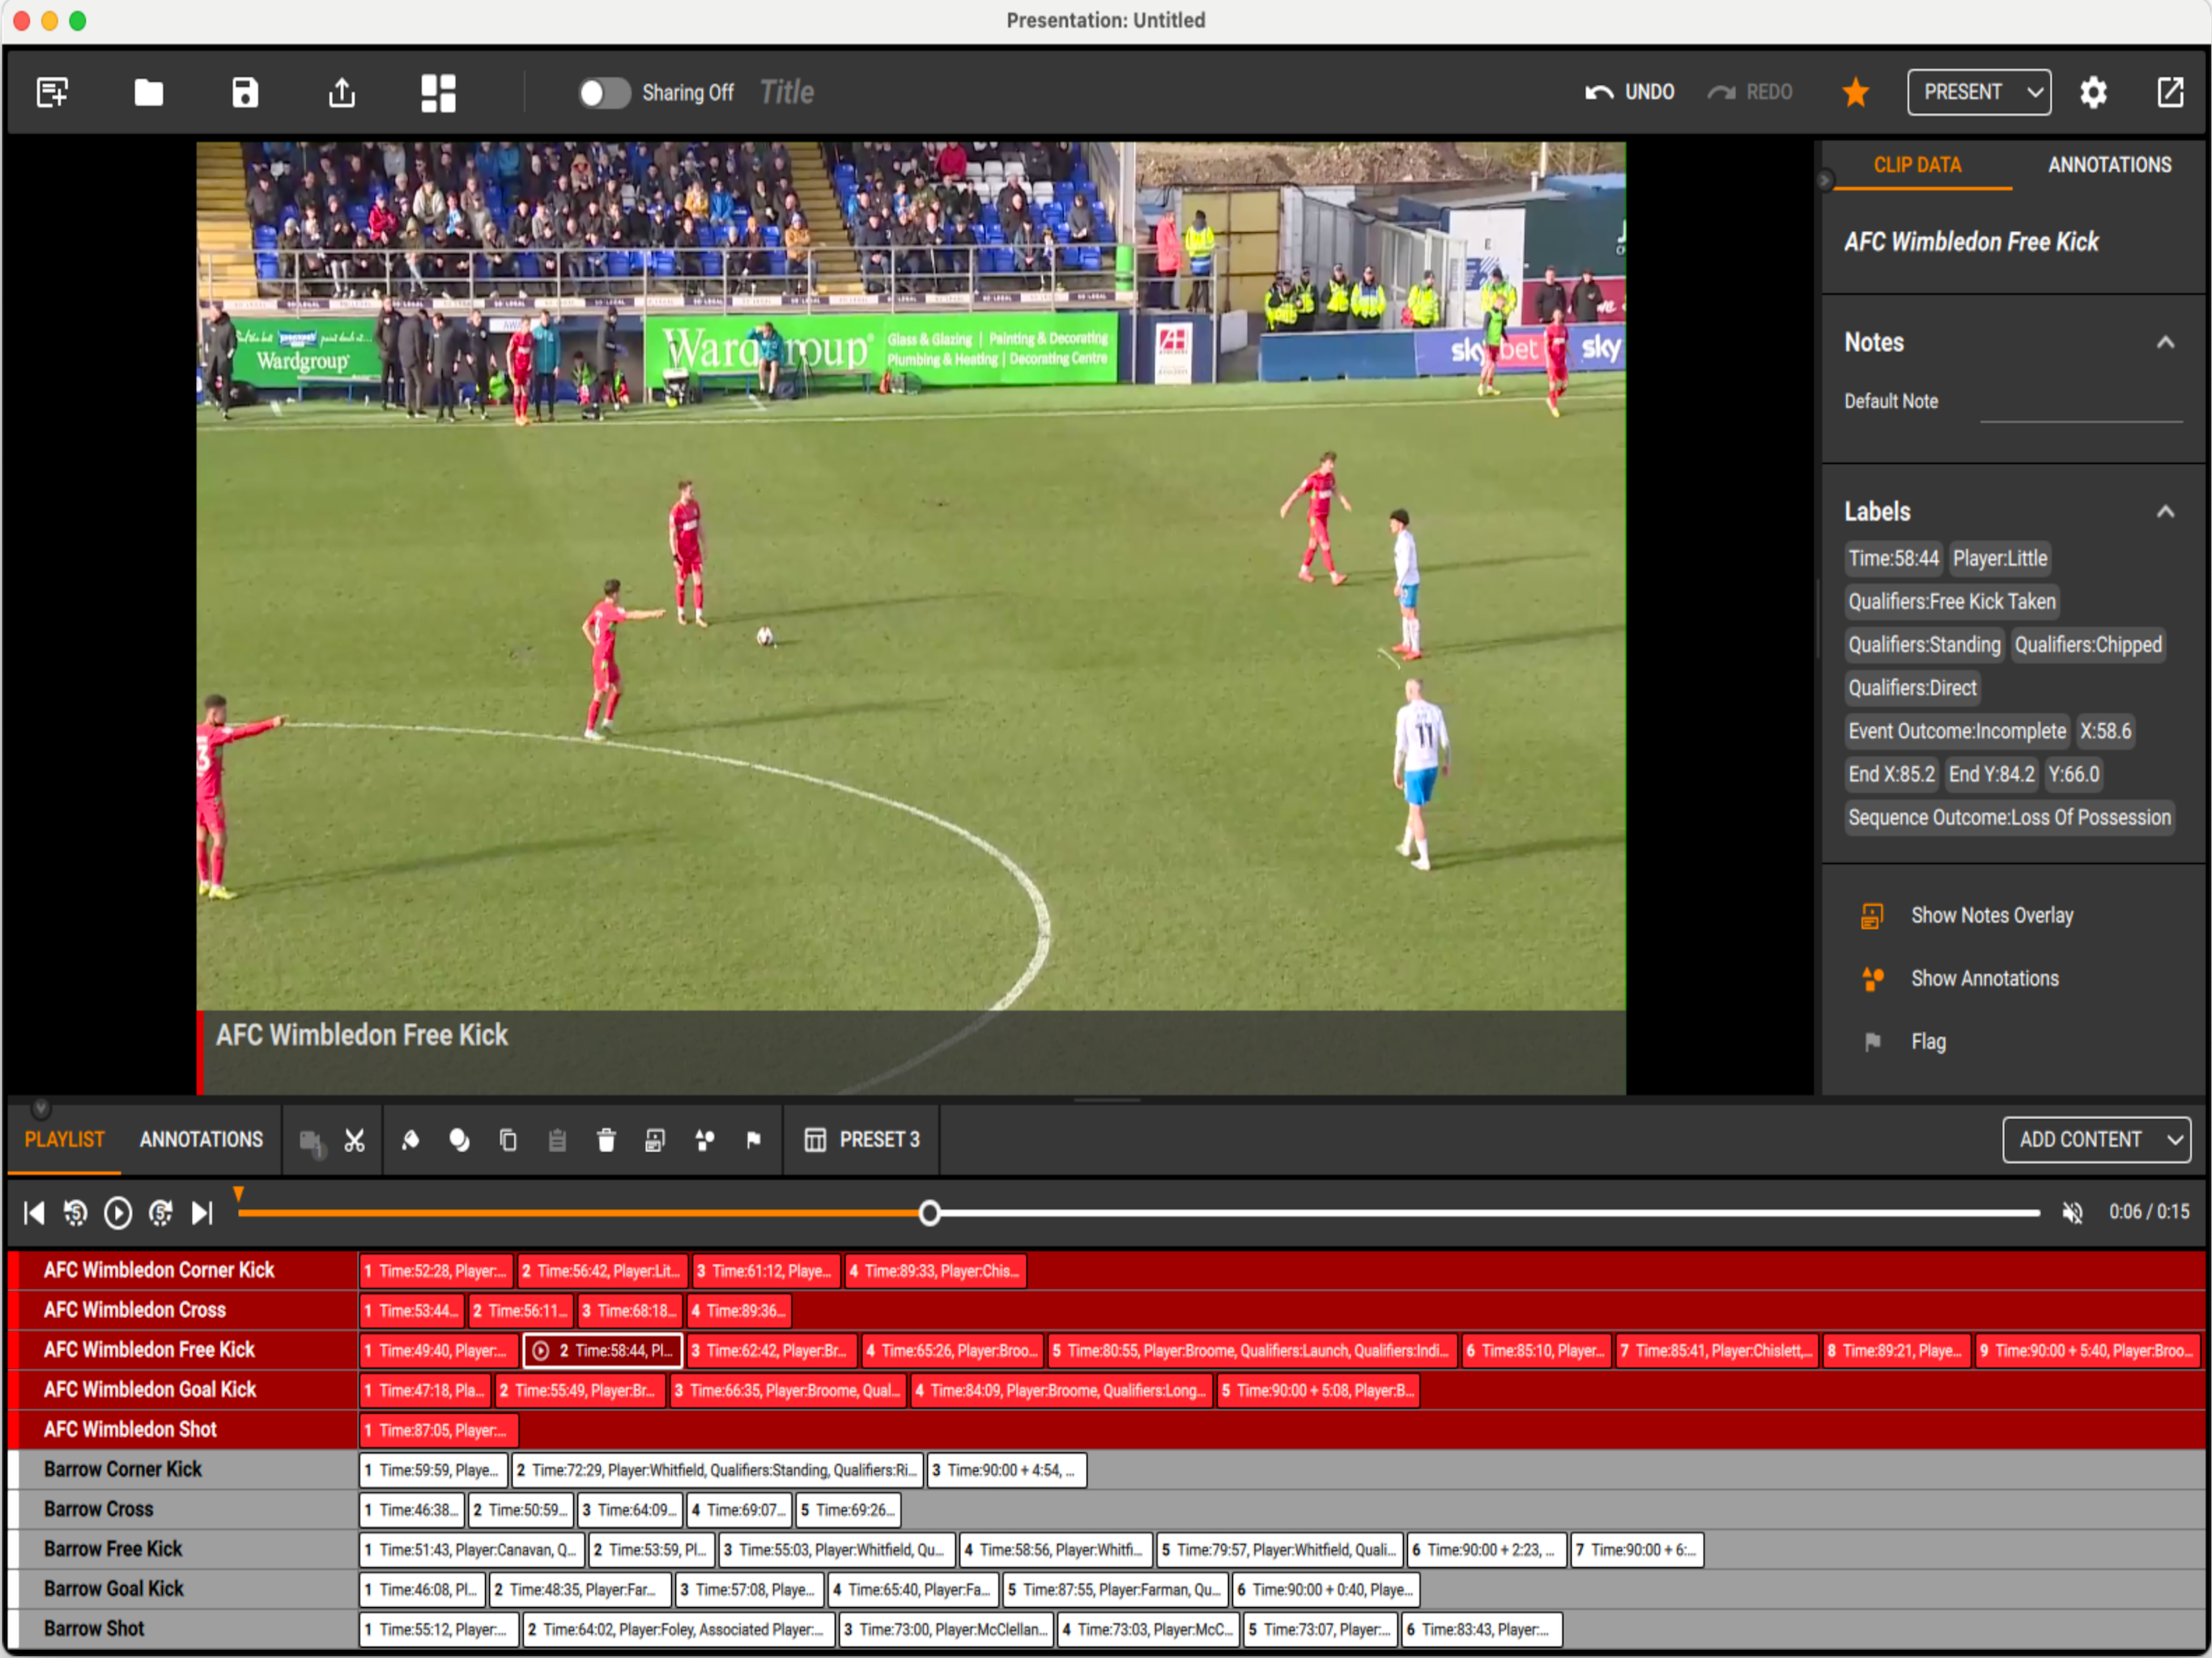Click the pop-out window icon

(x=2170, y=92)
